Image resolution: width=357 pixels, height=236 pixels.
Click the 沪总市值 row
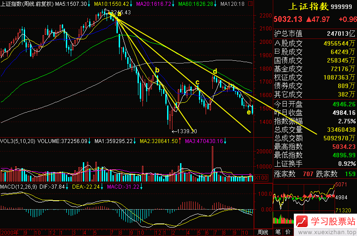coord(314,34)
